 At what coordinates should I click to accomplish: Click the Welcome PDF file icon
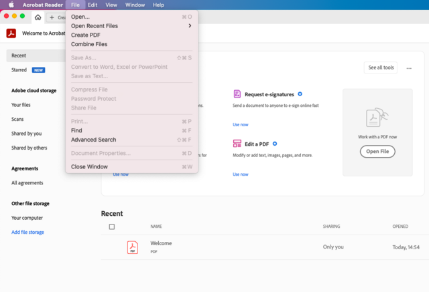[x=133, y=247]
